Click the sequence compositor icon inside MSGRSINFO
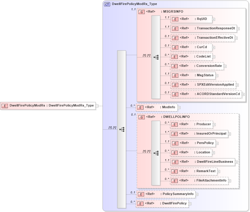Image resolution: width=250 pixels, height=212 pixels. (x=156, y=57)
